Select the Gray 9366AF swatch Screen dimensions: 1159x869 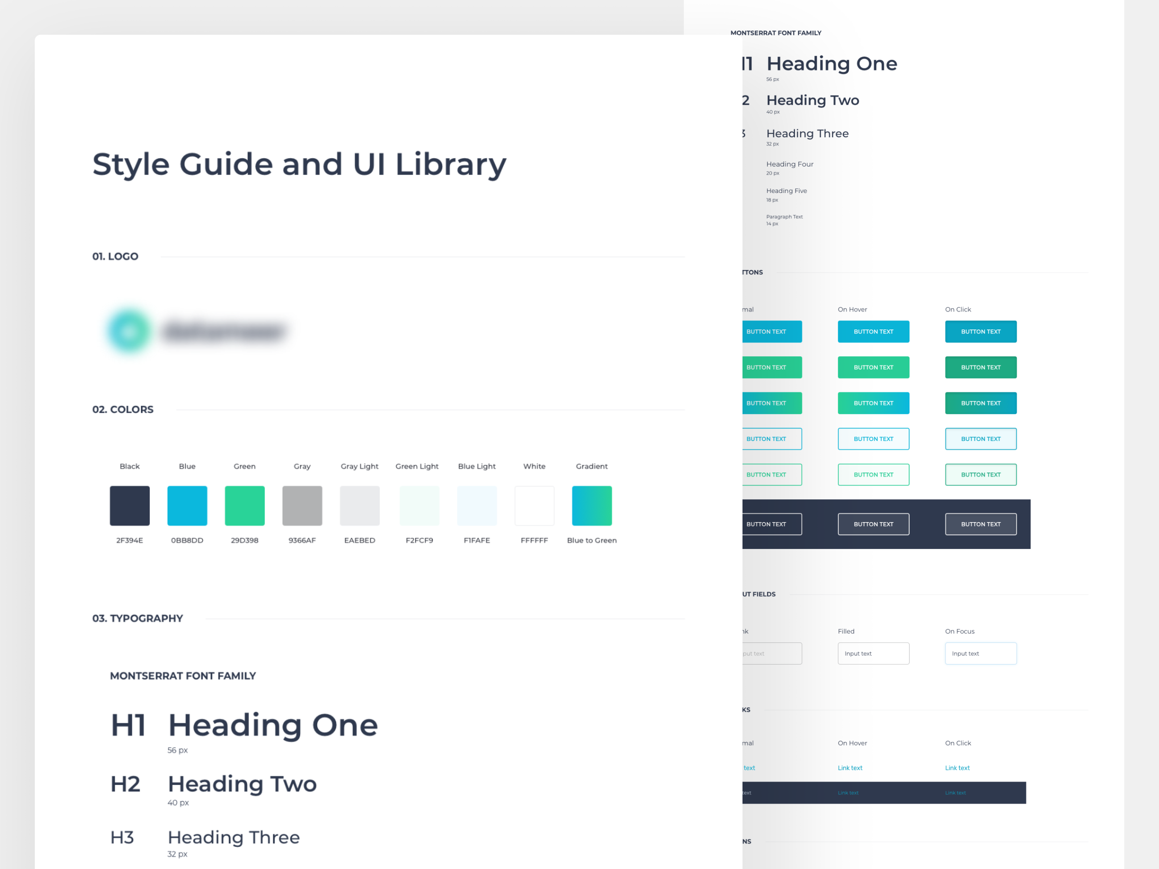[302, 505]
